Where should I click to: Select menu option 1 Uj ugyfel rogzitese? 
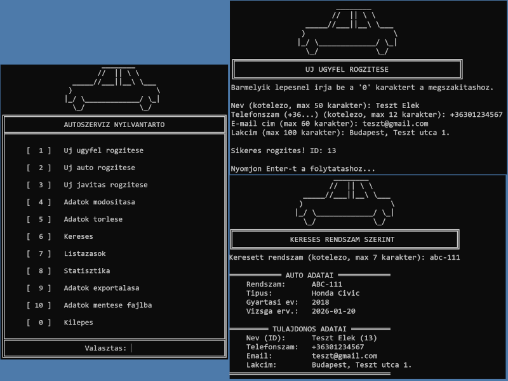tap(103, 151)
